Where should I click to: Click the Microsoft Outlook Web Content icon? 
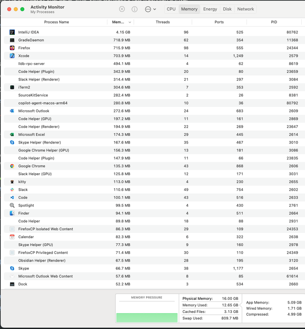12,276
